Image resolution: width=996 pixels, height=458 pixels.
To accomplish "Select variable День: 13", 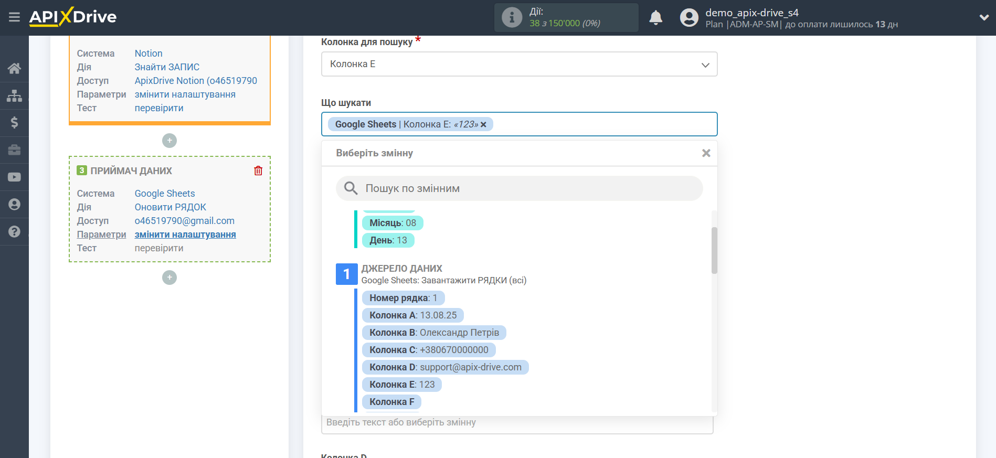I will tap(388, 240).
